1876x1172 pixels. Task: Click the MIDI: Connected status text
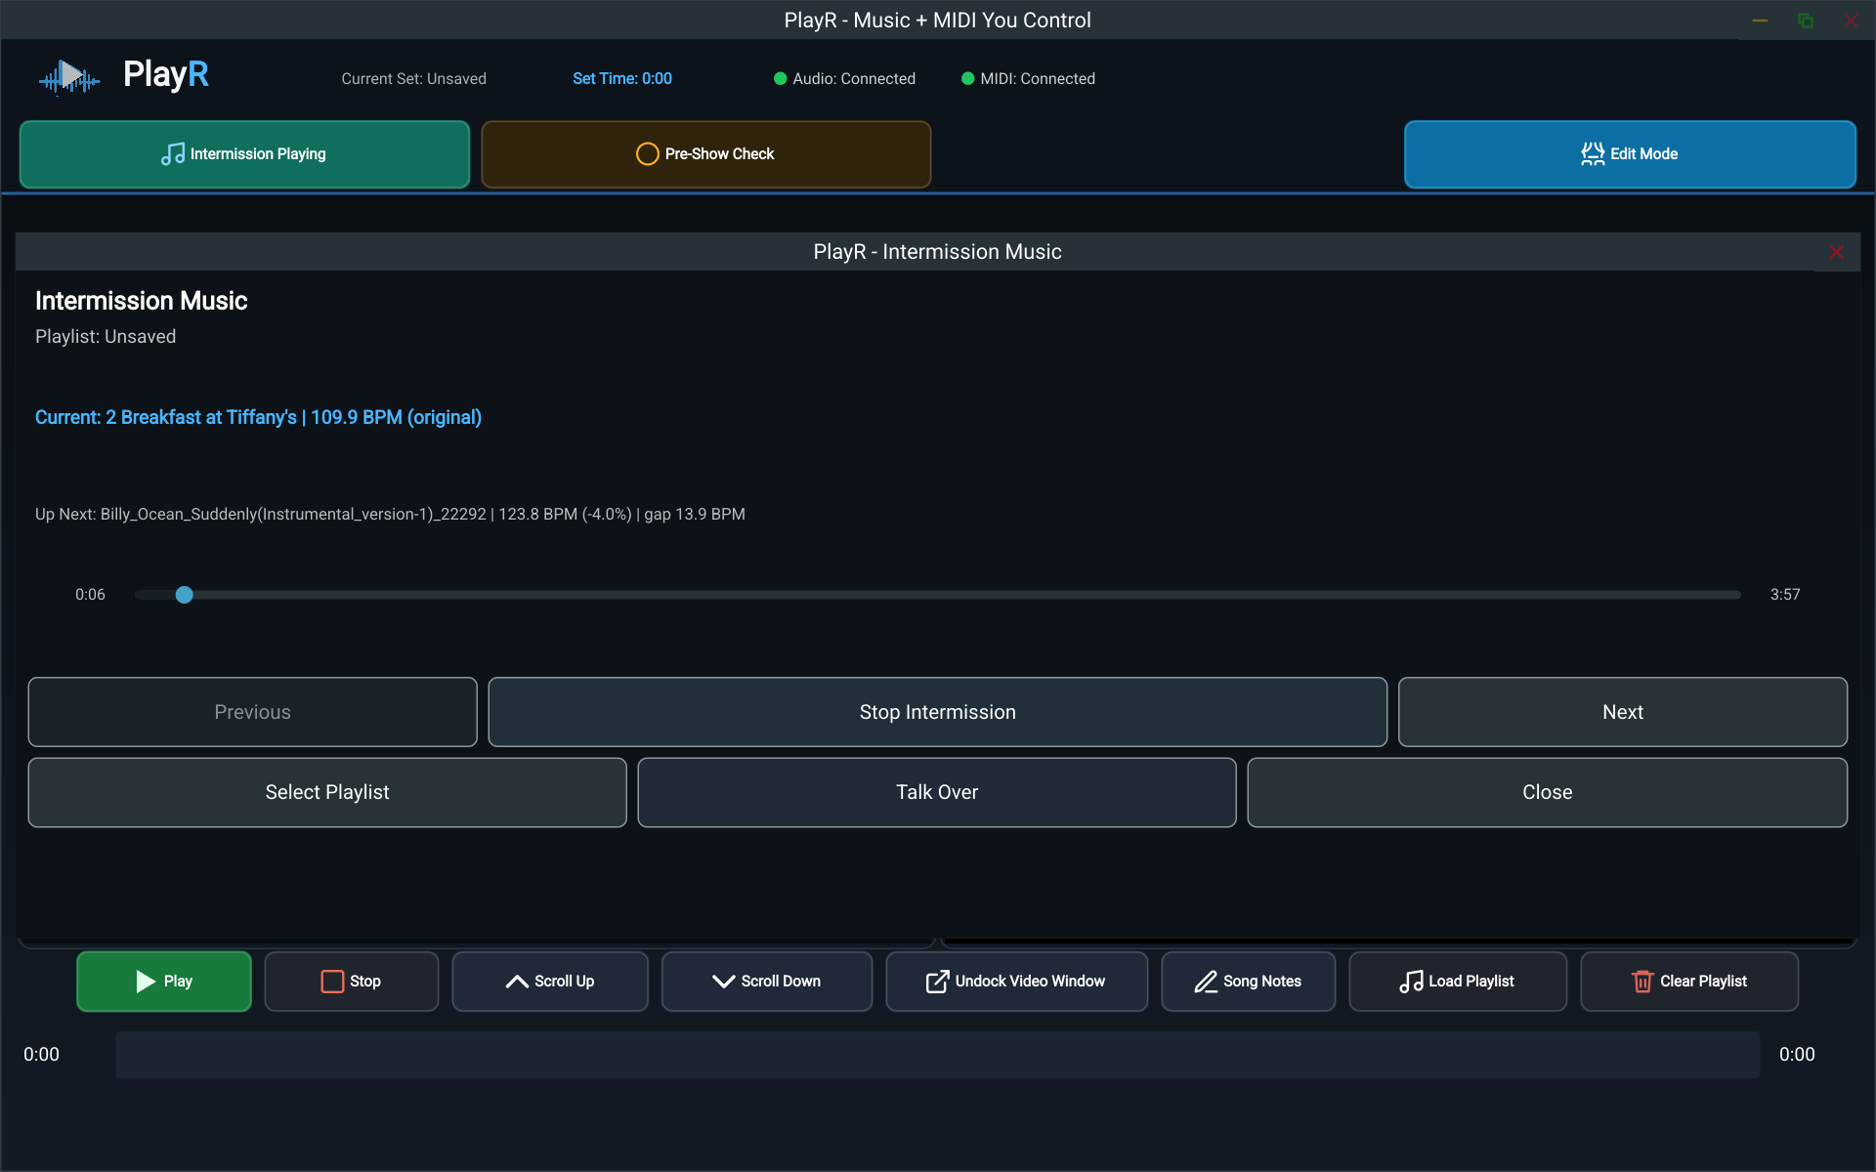click(x=1038, y=79)
